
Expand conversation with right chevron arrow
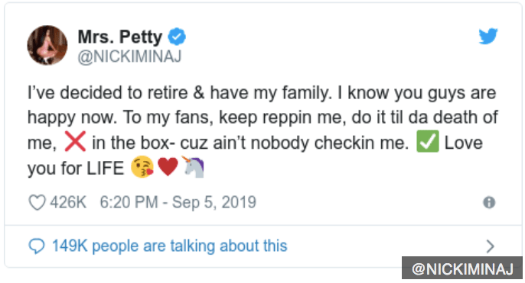(490, 246)
